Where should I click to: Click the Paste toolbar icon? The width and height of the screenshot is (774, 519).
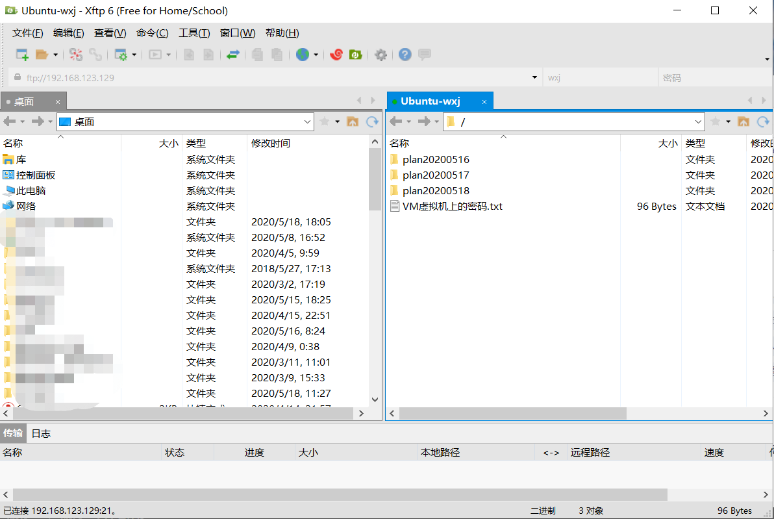click(x=277, y=55)
